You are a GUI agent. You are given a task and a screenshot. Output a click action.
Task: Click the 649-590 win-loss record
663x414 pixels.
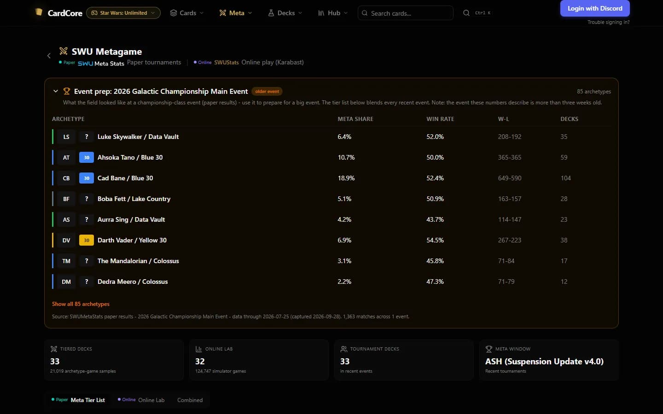(510, 178)
